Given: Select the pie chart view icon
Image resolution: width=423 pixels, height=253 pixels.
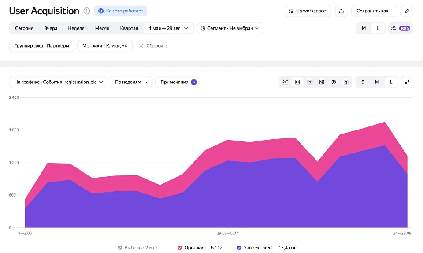Looking at the screenshot, I should click(334, 82).
